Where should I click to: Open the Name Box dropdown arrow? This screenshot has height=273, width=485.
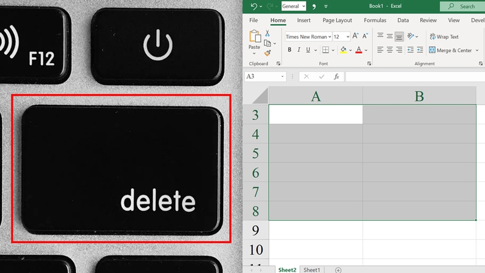coord(283,76)
